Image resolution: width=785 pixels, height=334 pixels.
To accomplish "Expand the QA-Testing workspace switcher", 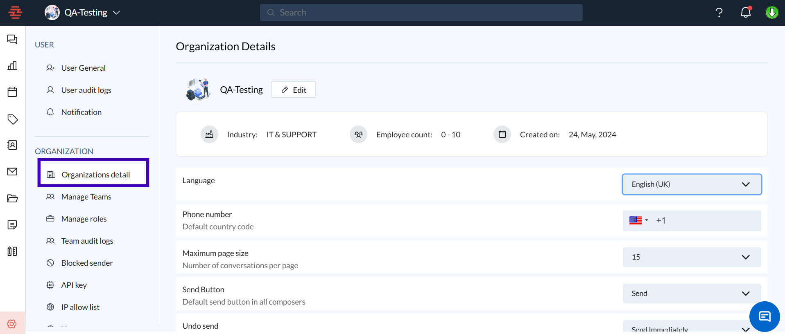I will pos(82,13).
